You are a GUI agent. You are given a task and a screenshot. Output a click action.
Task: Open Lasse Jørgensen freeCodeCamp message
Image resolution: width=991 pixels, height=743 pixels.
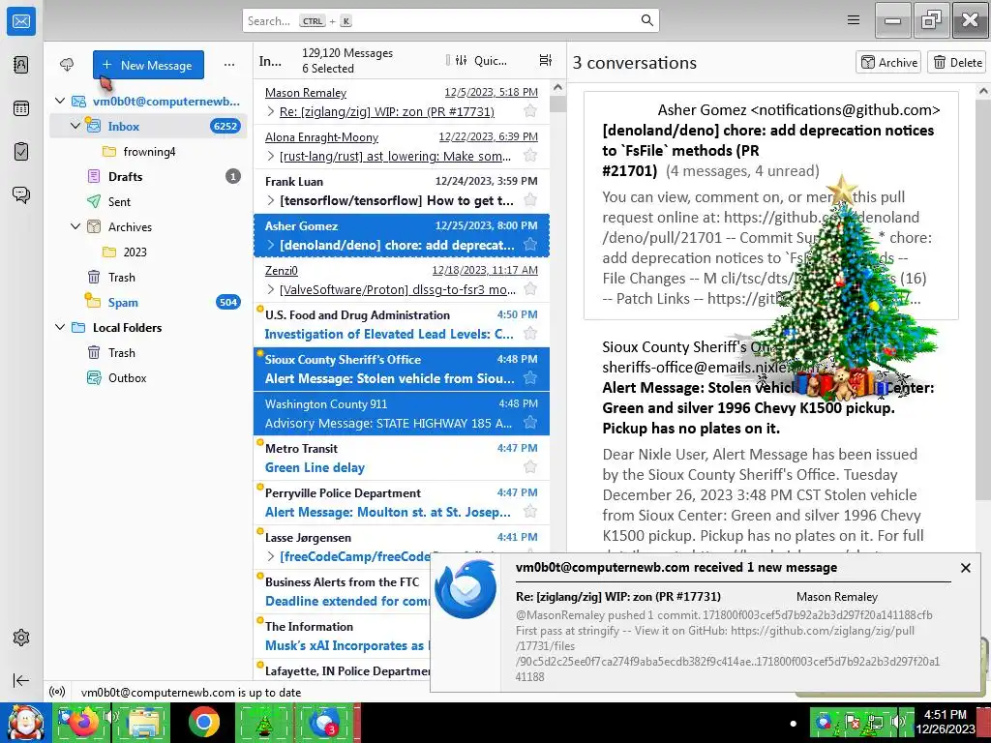pyautogui.click(x=402, y=548)
